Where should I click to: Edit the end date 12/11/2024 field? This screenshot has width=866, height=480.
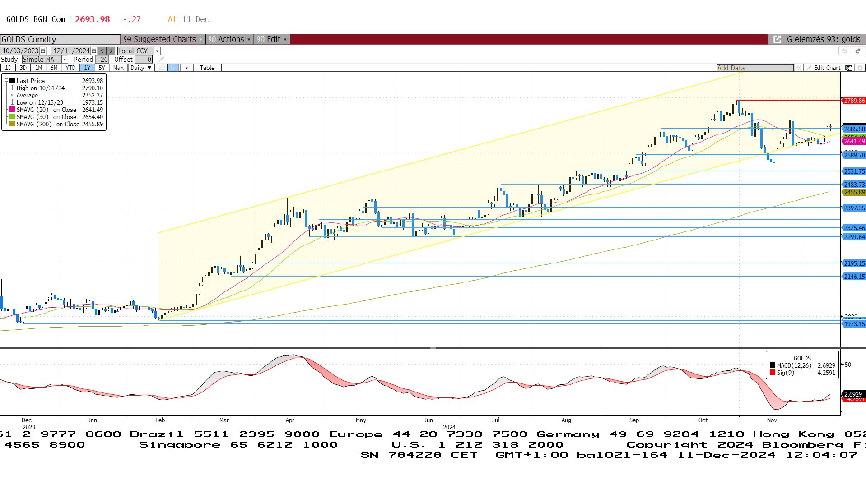(71, 51)
